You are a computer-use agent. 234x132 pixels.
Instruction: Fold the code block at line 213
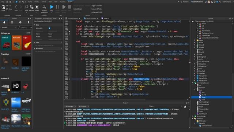[x=70, y=32]
